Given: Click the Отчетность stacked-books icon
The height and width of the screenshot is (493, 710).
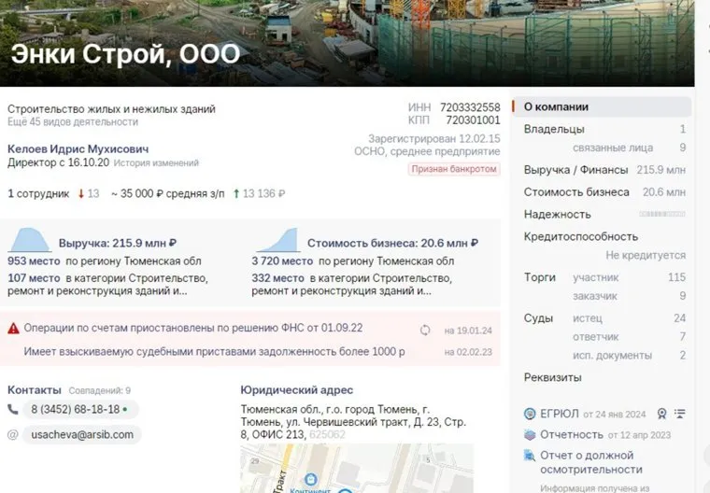Looking at the screenshot, I should [530, 434].
